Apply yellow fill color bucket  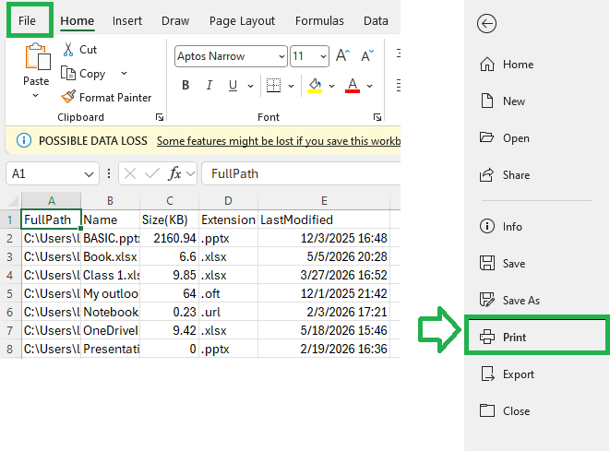click(x=315, y=85)
